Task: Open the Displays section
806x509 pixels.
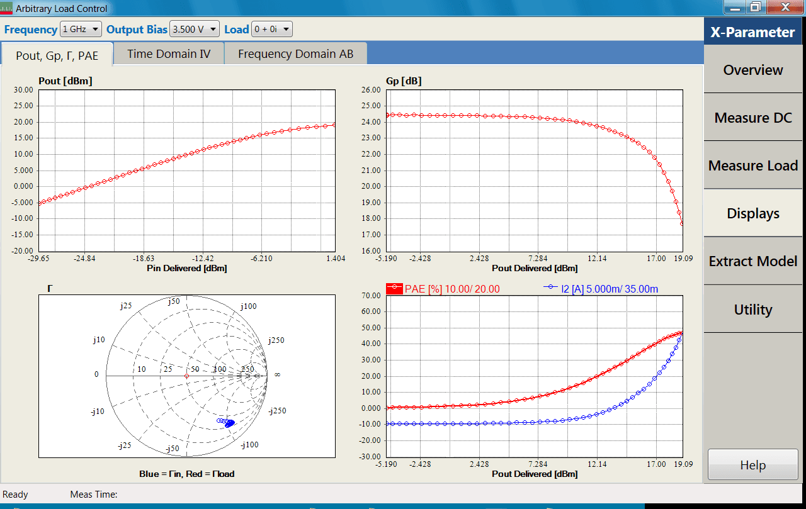Action: (x=753, y=213)
